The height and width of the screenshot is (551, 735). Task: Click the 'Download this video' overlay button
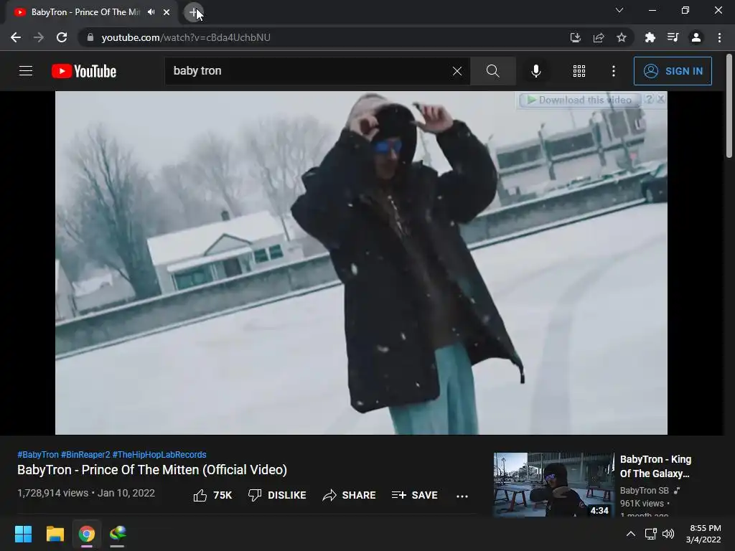click(x=579, y=100)
